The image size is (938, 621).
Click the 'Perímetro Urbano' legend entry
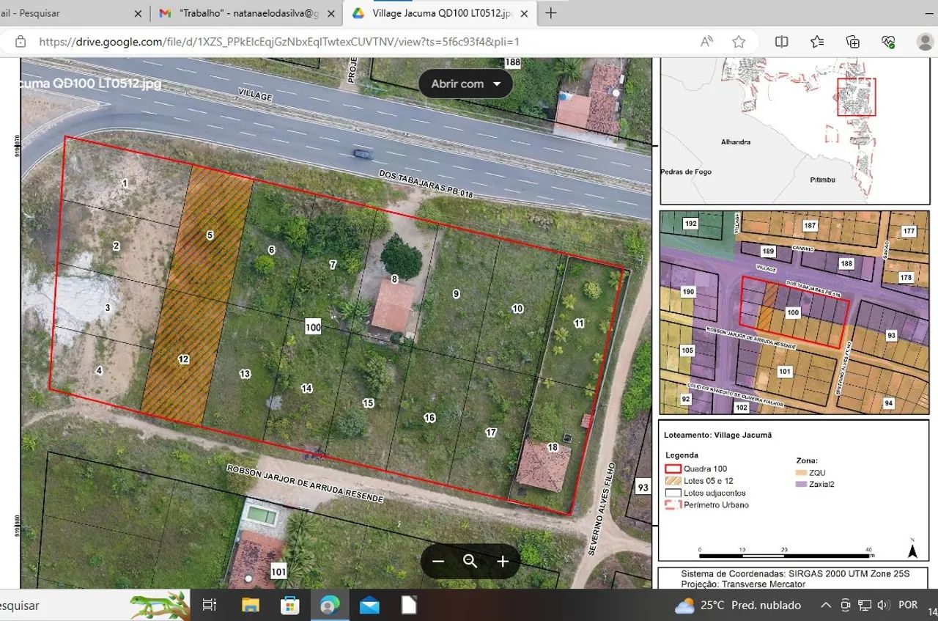pos(706,505)
